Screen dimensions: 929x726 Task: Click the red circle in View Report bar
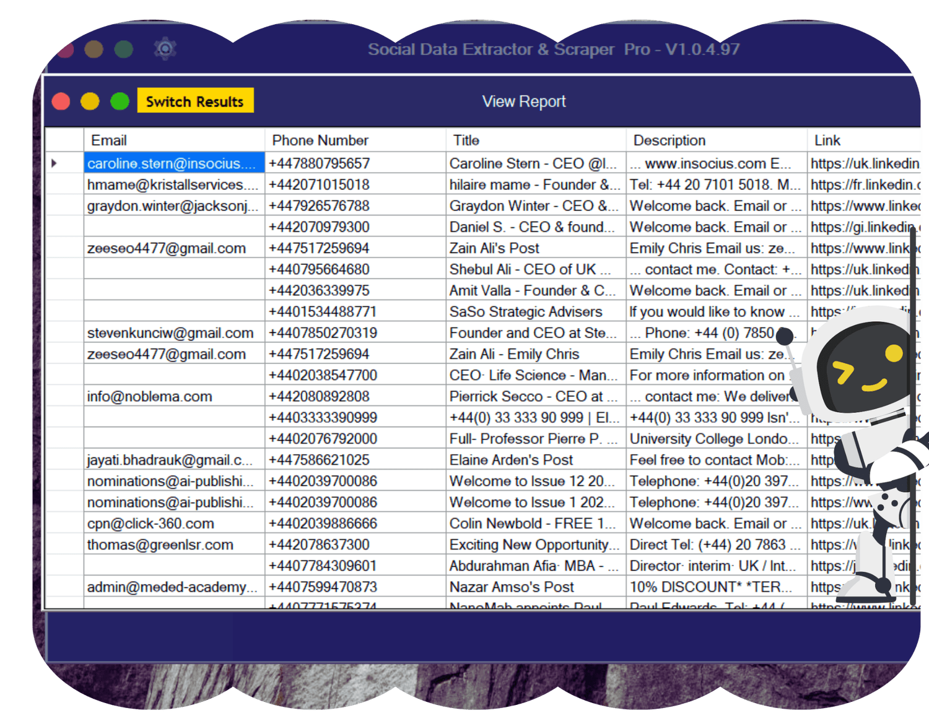pyautogui.click(x=61, y=102)
